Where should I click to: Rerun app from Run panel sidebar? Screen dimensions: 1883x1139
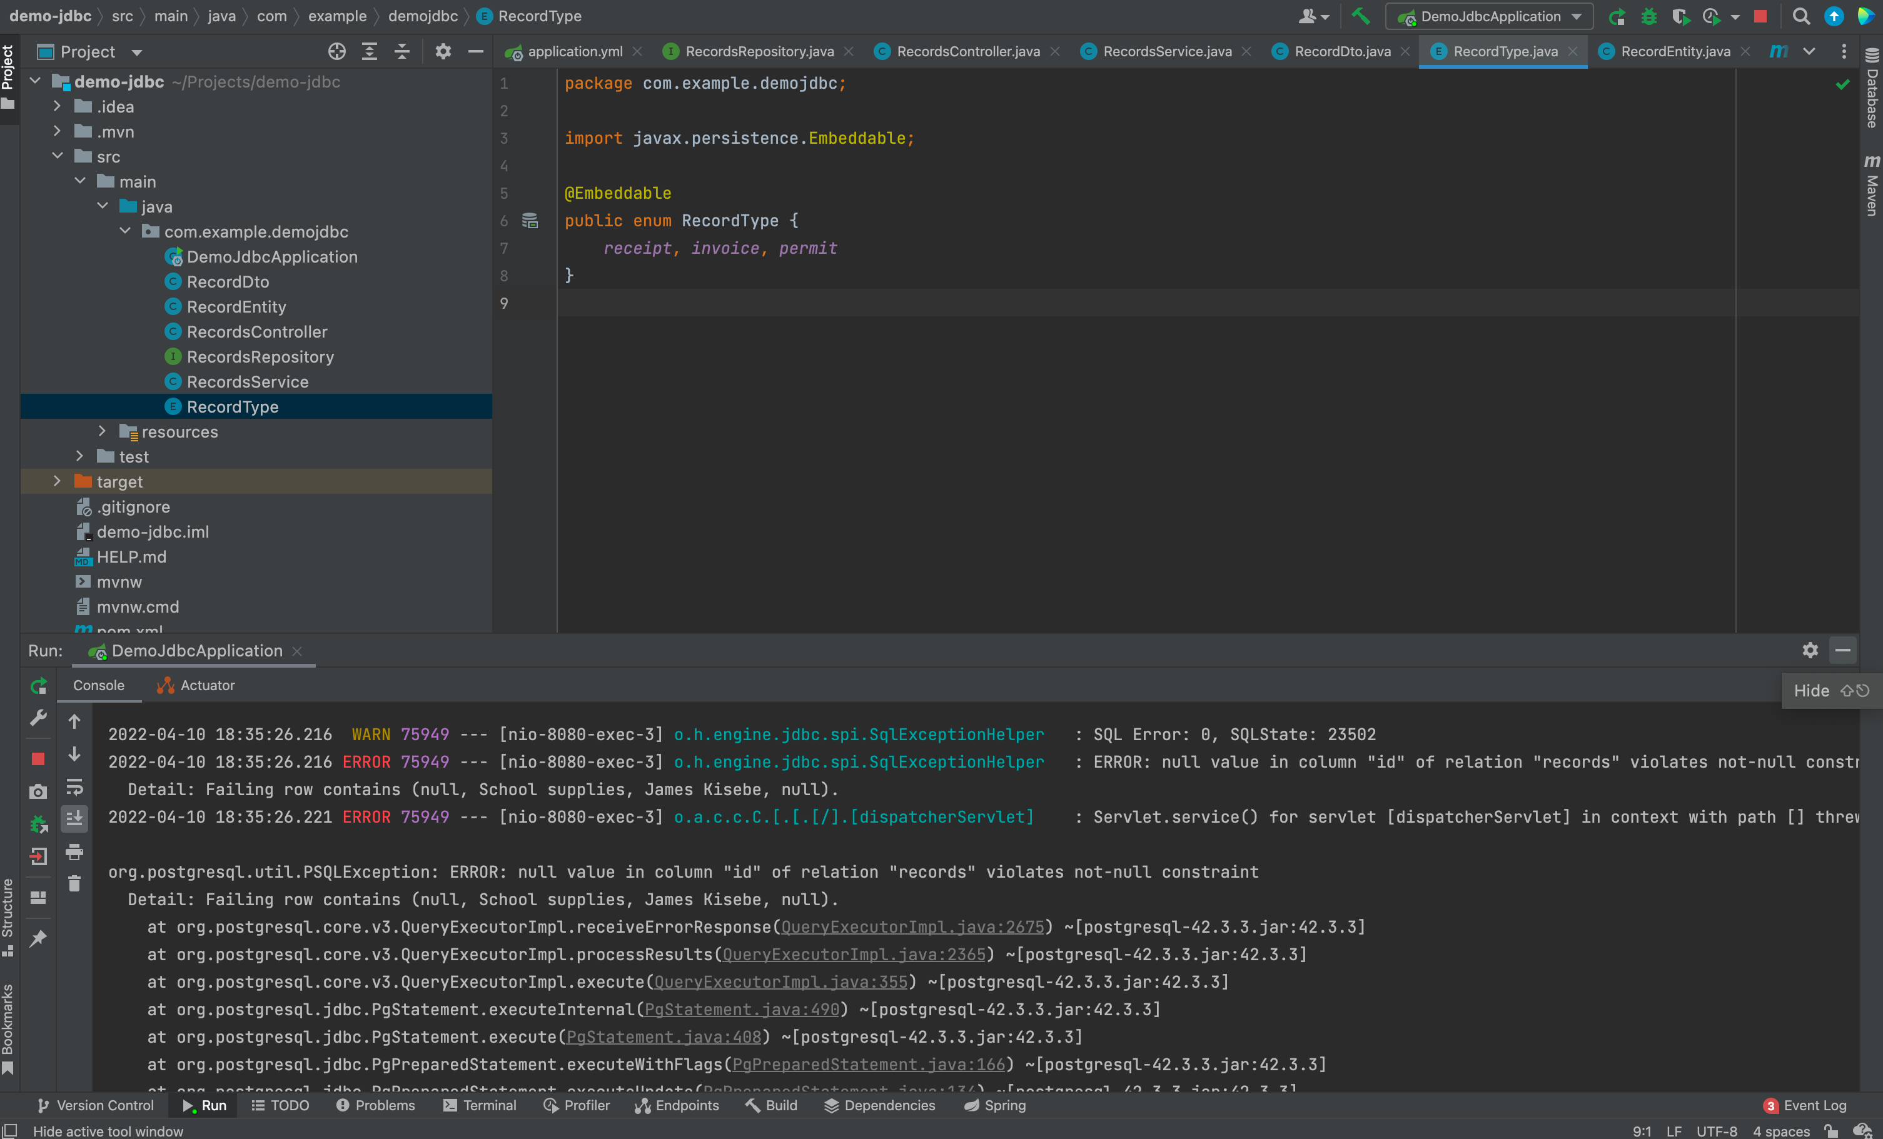click(x=38, y=685)
